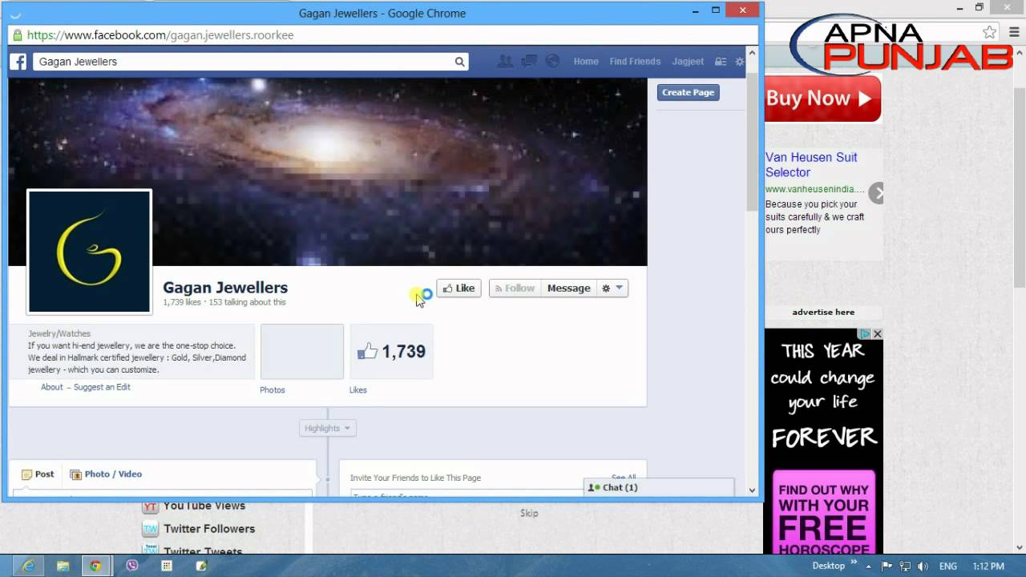Click the Gagan Jewellers profile picture
The image size is (1026, 577).
[x=89, y=252]
